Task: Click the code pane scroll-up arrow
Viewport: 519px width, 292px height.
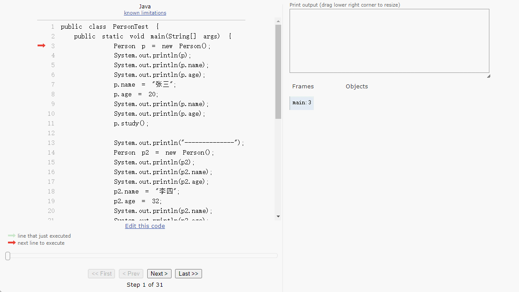Action: coord(278,21)
